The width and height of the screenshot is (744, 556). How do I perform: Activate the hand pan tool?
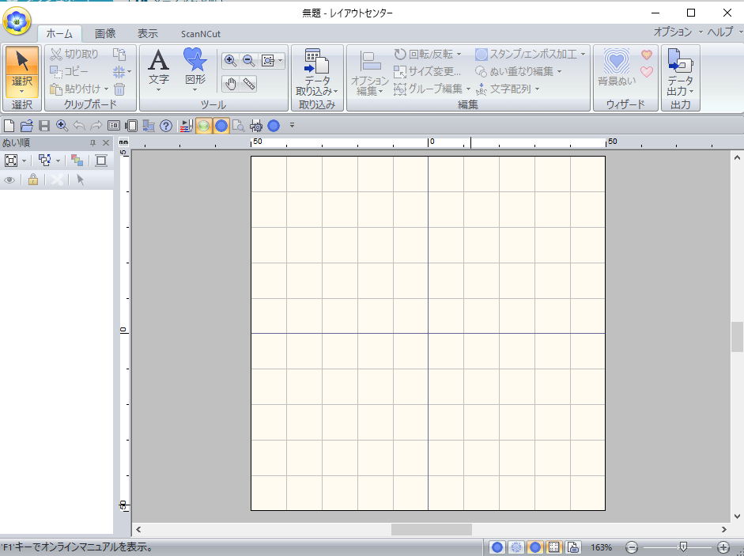pos(231,84)
